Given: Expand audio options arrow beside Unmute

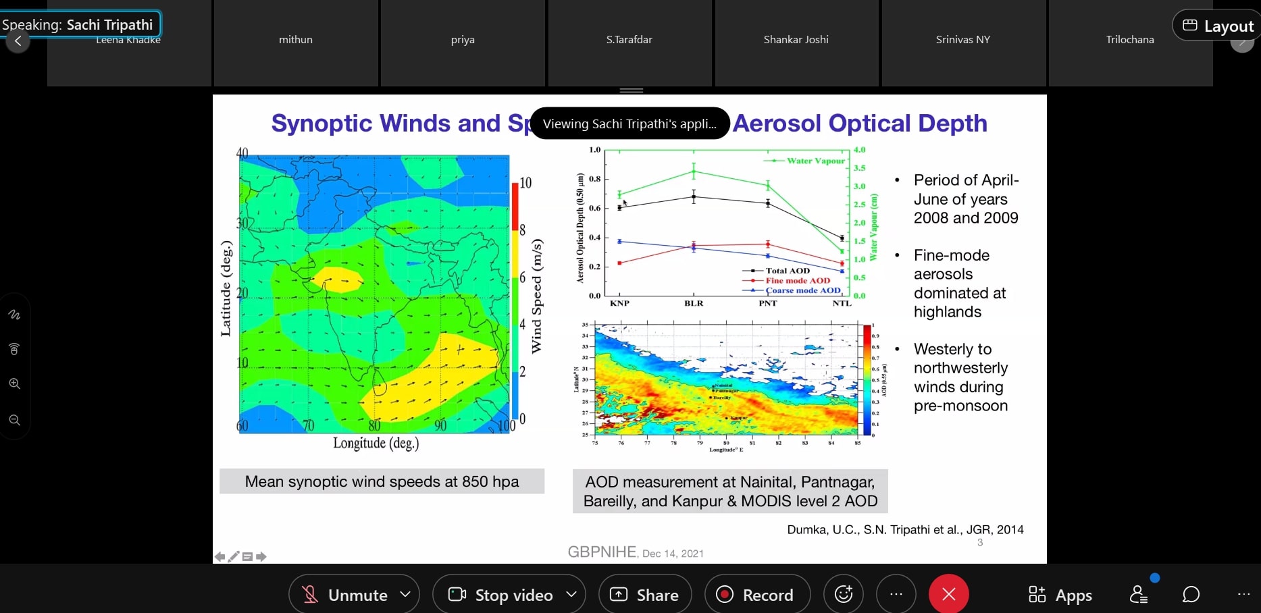Looking at the screenshot, I should (405, 594).
